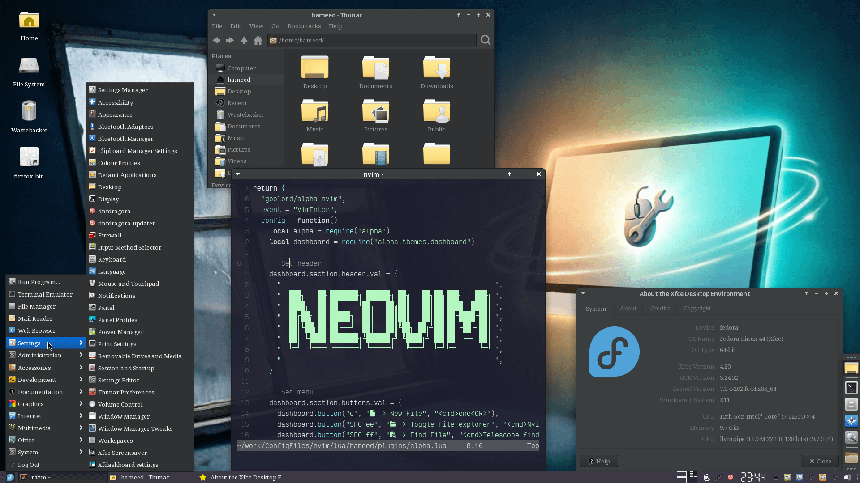Go to parent folder in Thunar
860x483 pixels.
[x=244, y=40]
